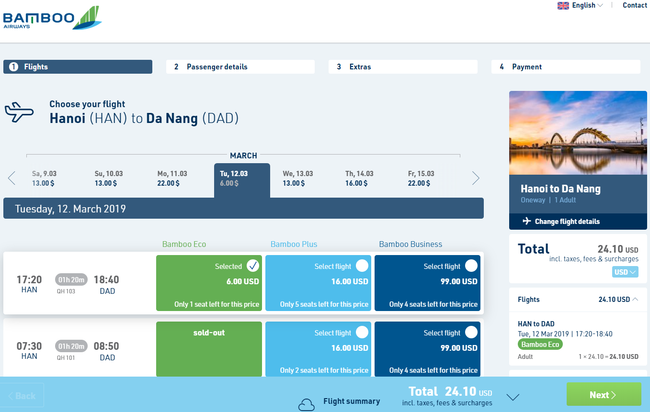Click the right arrow on the date carousel
Image resolution: width=650 pixels, height=412 pixels.
(476, 178)
